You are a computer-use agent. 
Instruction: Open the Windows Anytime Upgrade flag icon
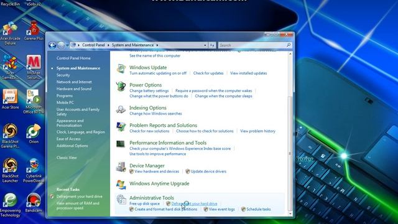click(x=121, y=185)
